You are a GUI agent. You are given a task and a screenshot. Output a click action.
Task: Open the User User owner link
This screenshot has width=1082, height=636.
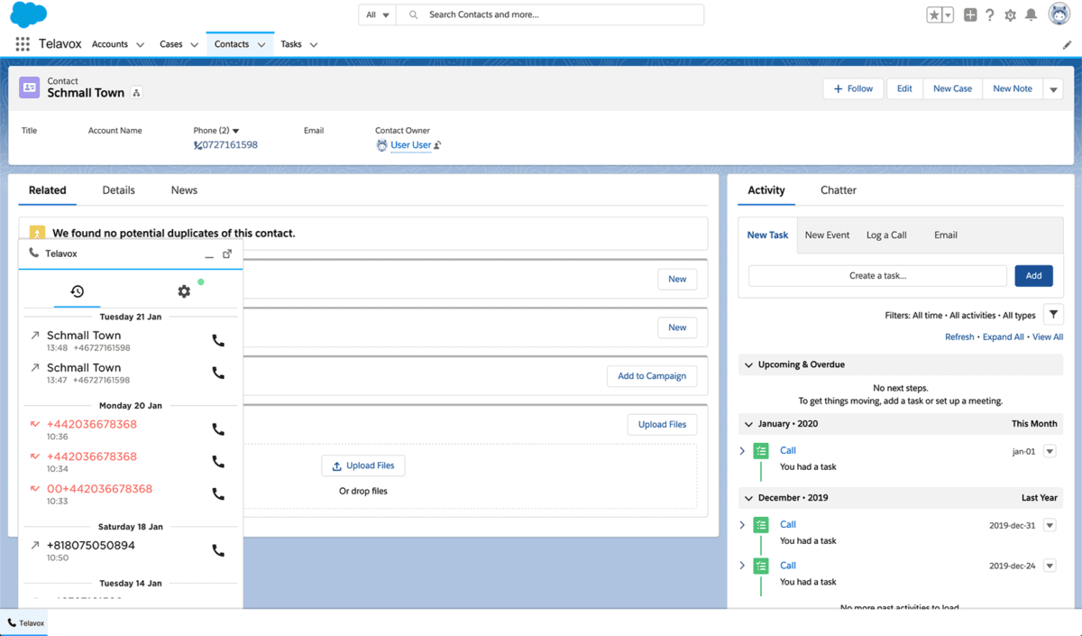pyautogui.click(x=411, y=145)
